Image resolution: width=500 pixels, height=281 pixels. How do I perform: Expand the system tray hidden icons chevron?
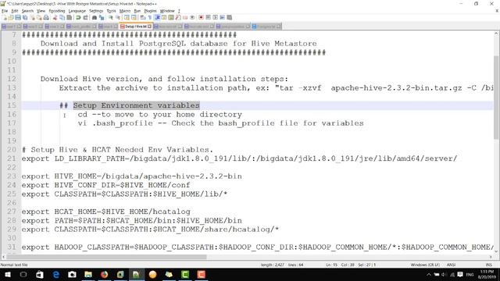pyautogui.click(x=429, y=275)
